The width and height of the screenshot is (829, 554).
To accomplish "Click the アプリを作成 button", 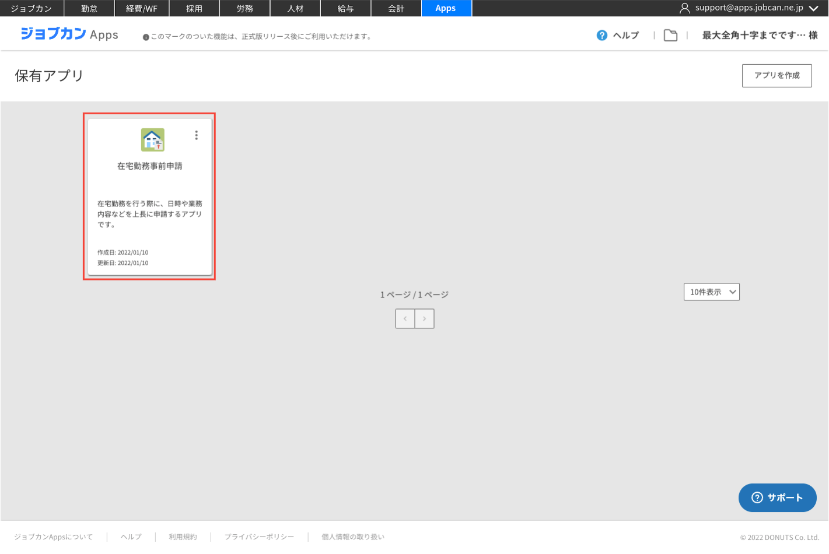I will point(776,76).
